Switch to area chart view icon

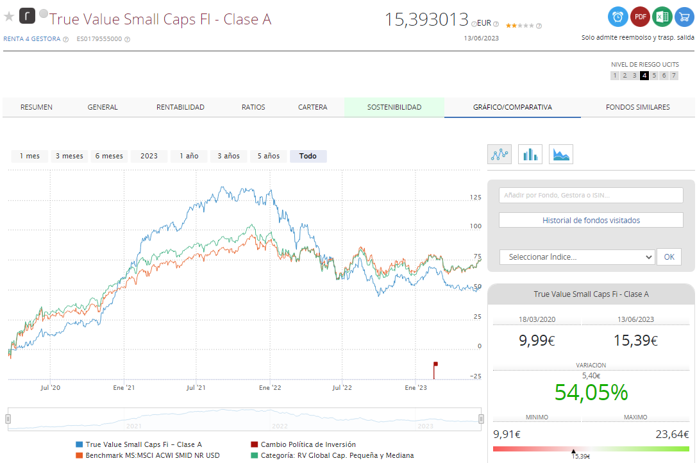click(x=561, y=154)
